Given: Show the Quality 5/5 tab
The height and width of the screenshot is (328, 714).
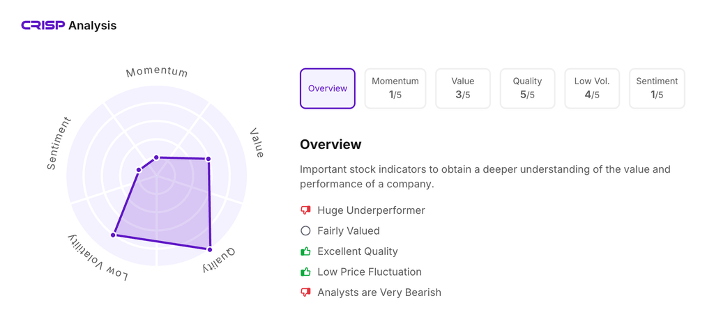Looking at the screenshot, I should point(527,88).
